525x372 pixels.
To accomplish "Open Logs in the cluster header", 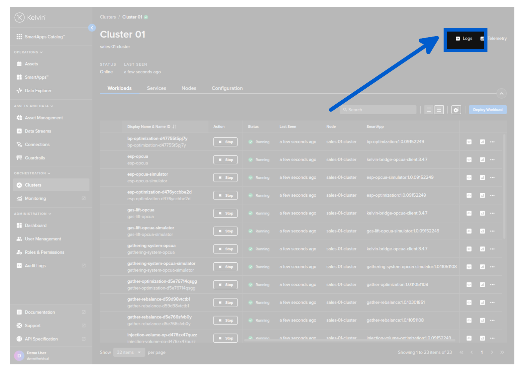I will pos(464,39).
